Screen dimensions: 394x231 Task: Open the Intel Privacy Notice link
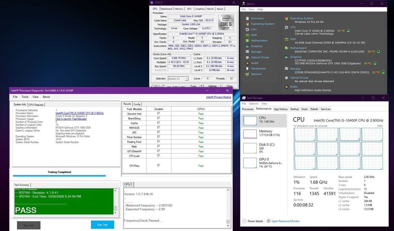(219, 97)
